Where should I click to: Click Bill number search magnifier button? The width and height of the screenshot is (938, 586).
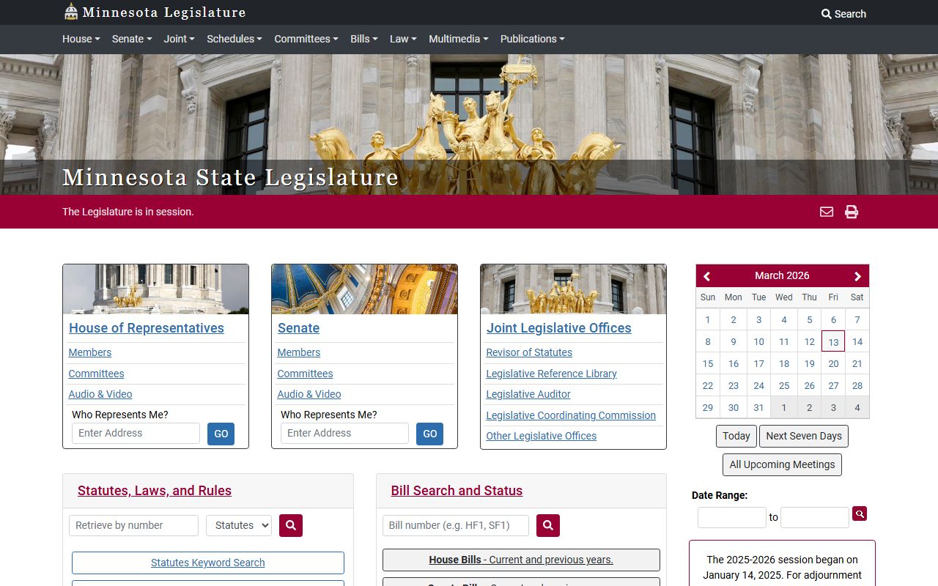click(548, 525)
